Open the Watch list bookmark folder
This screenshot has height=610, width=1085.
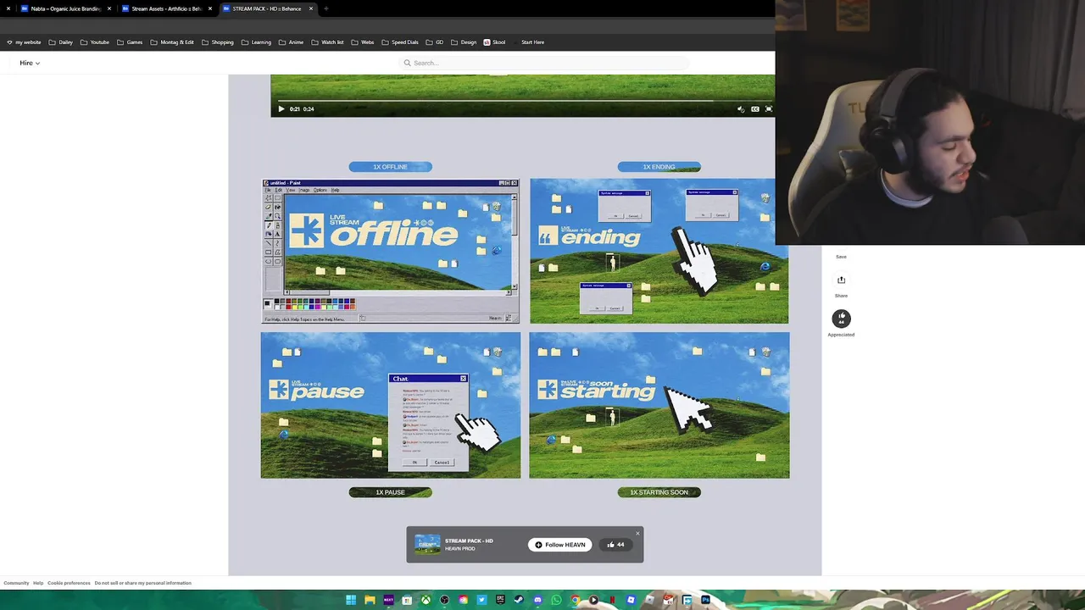coord(327,42)
